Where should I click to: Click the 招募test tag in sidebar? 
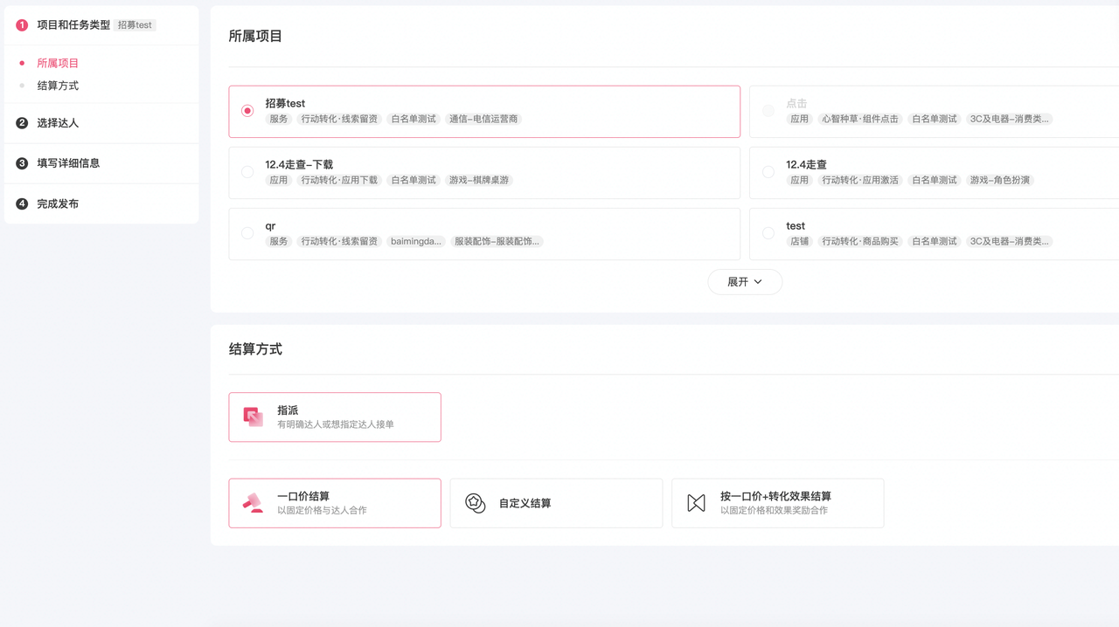135,25
